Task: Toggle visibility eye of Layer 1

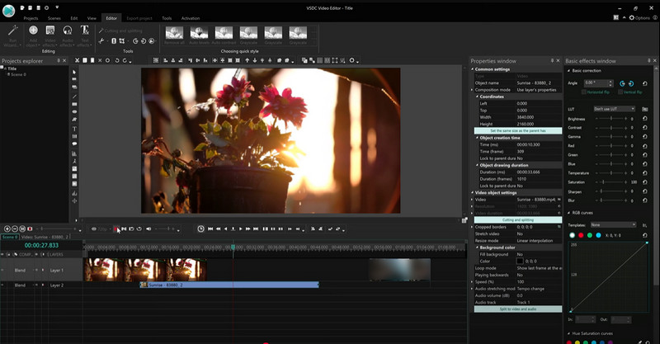Action: coord(2,270)
